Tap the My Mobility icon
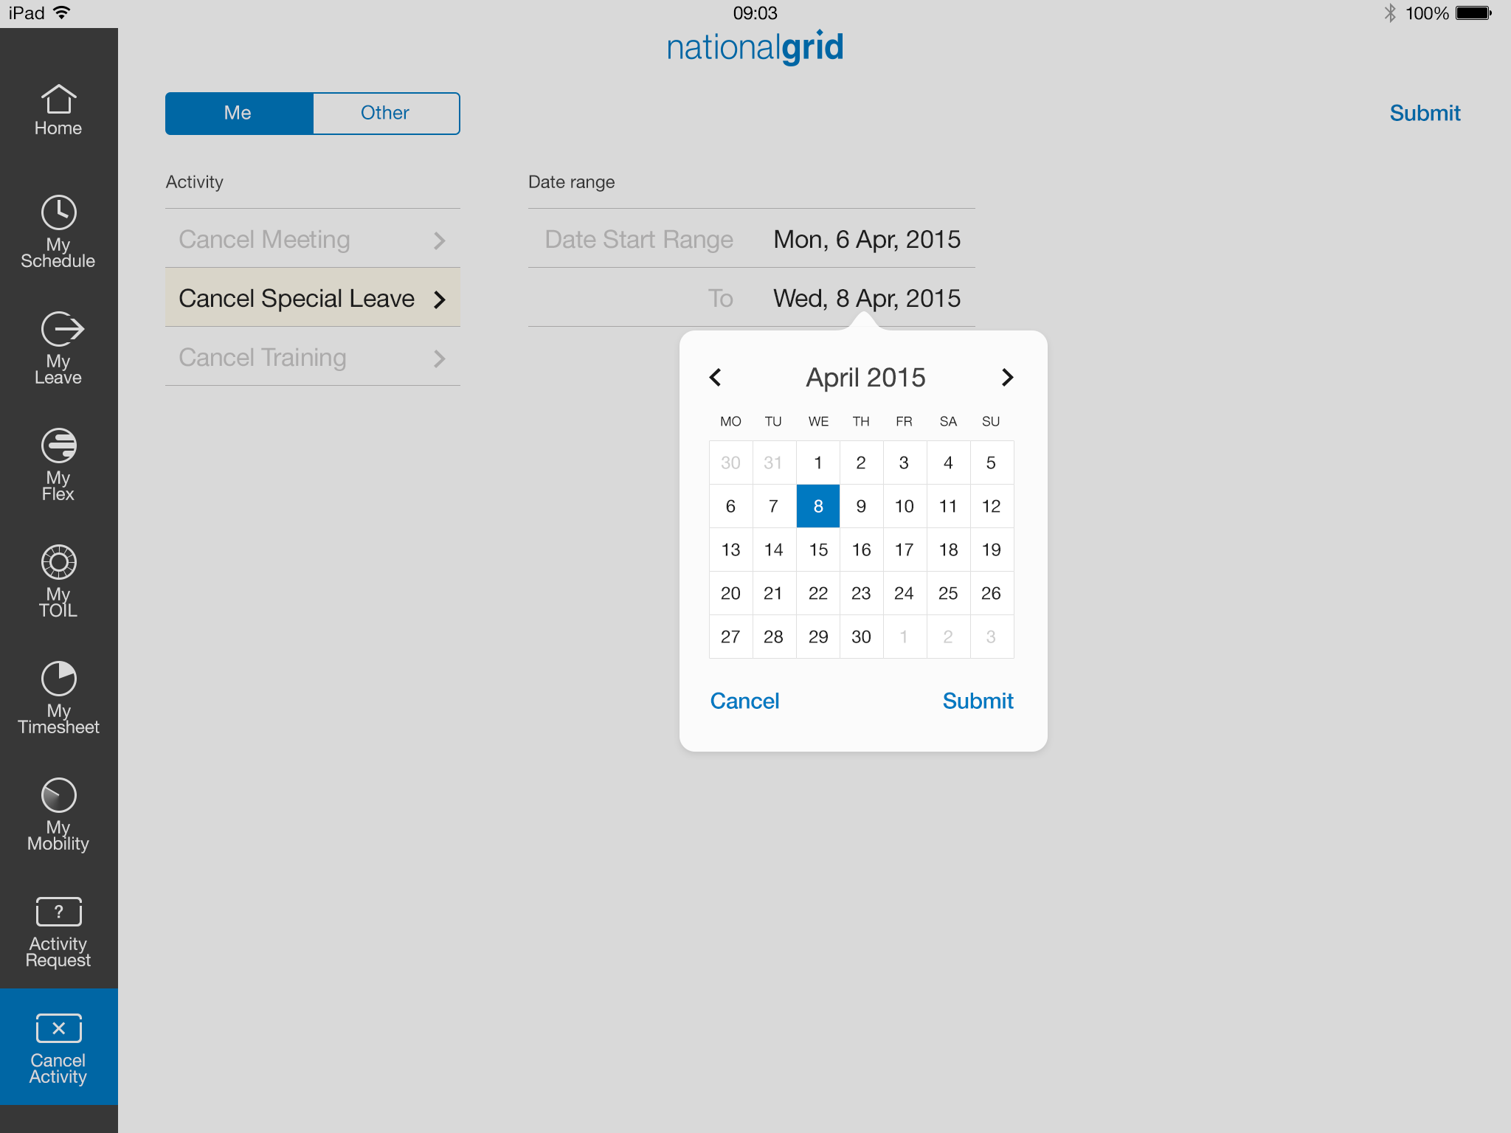 [58, 814]
